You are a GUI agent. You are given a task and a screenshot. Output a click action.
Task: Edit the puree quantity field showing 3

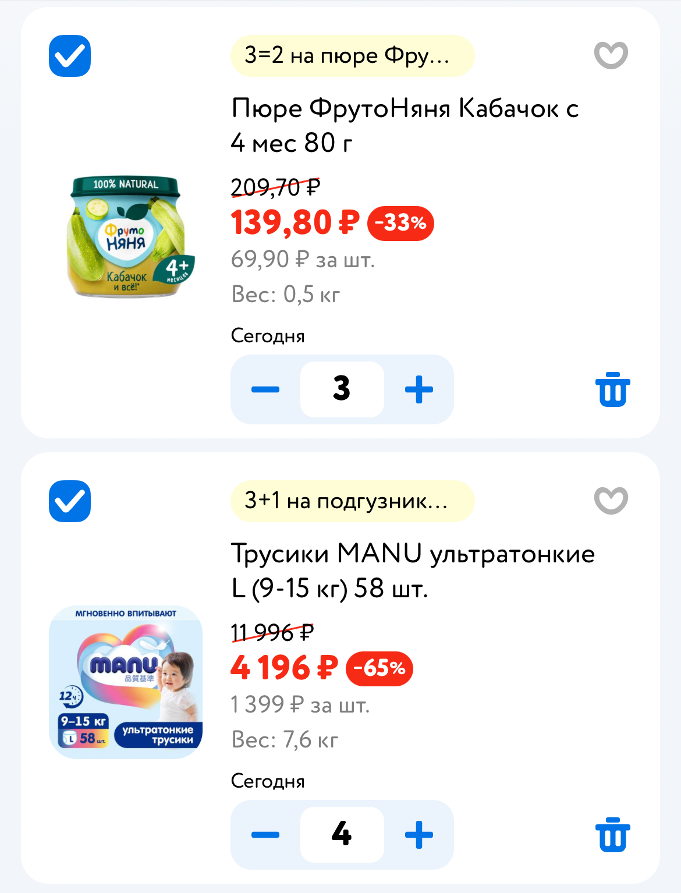[342, 389]
